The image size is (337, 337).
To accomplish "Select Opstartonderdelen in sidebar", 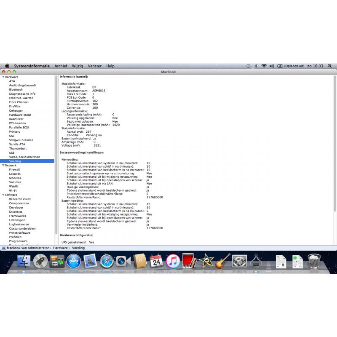I will pos(22,228).
